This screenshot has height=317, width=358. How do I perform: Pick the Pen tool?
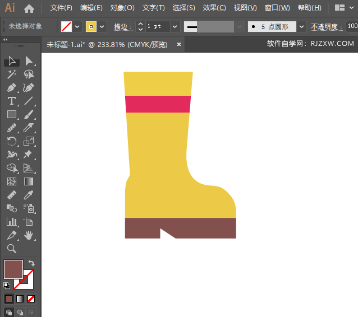(x=12, y=88)
